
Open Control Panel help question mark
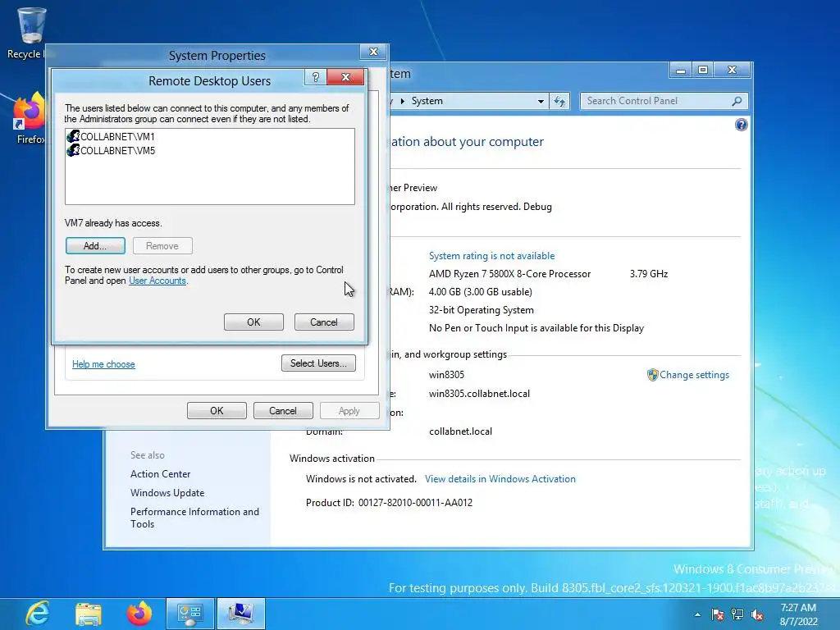[x=741, y=125]
